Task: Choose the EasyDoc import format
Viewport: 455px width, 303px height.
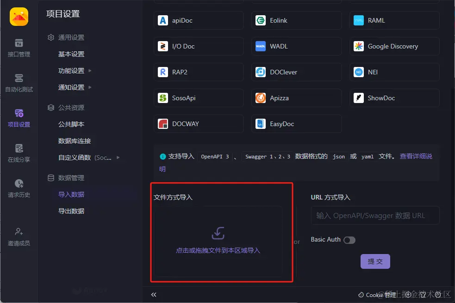Action: coord(297,124)
